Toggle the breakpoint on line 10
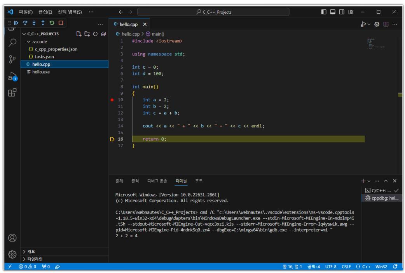405x273 pixels. tap(112, 100)
